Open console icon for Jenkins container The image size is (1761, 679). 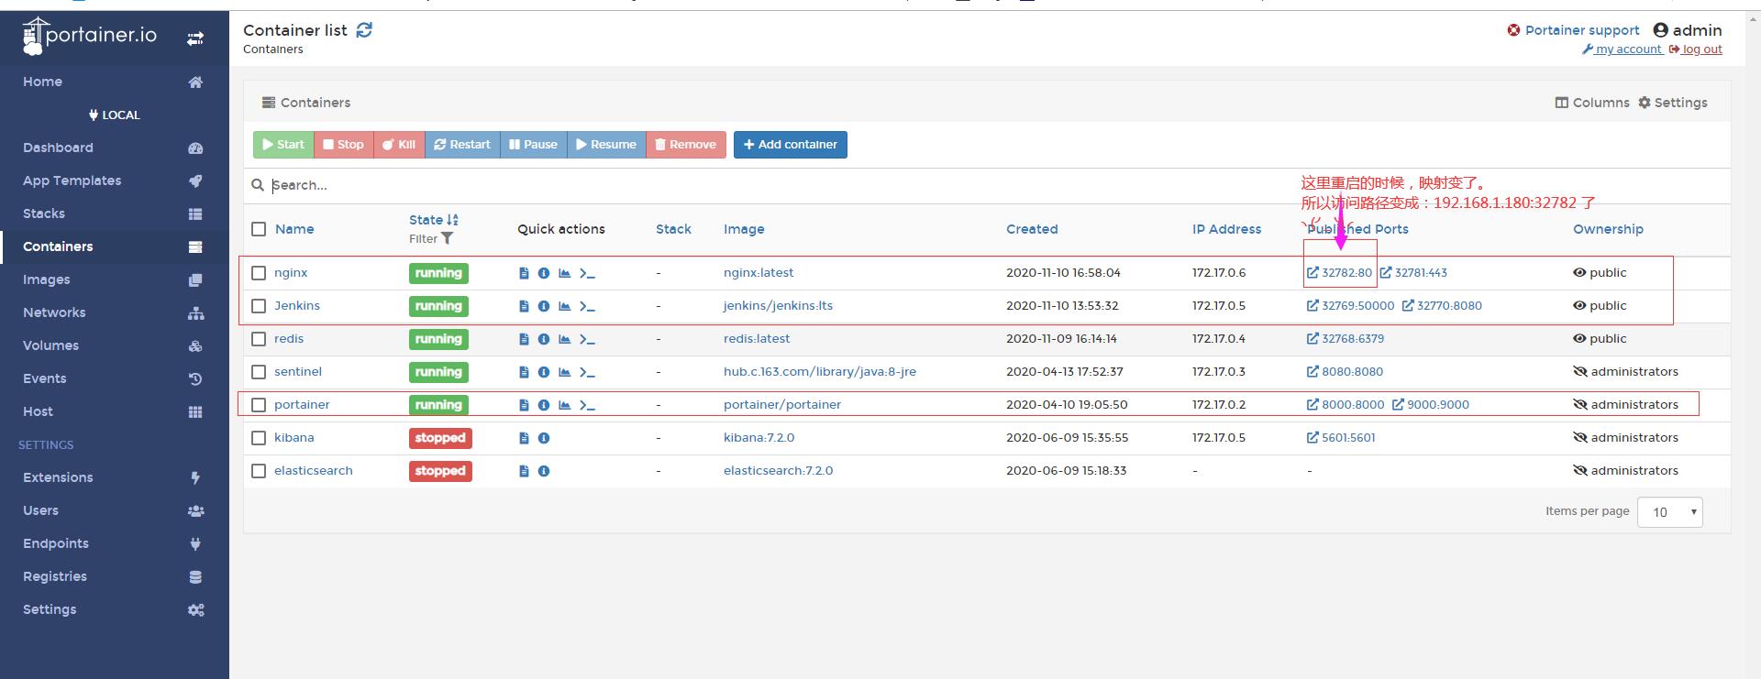coord(588,306)
